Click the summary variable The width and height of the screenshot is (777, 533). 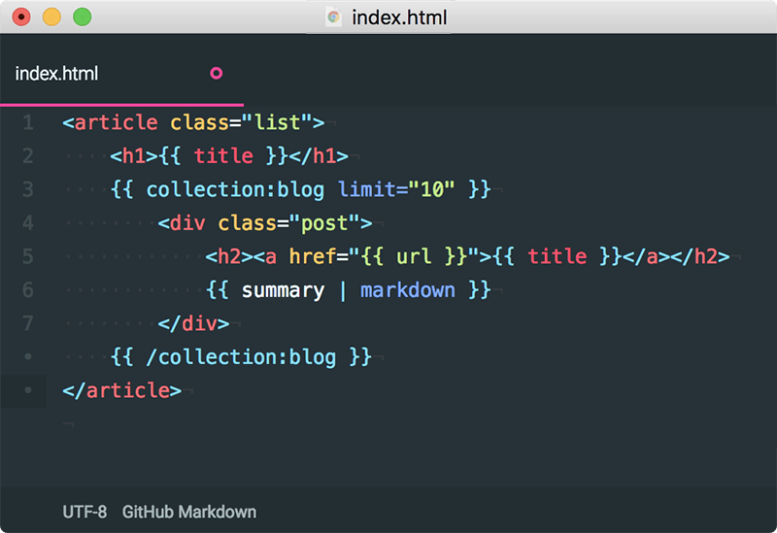(283, 290)
